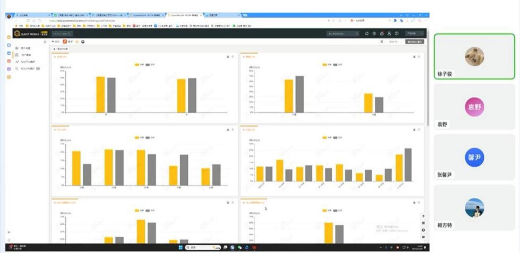The width and height of the screenshot is (520, 253).
Task: Click the question-mark help icon in the header
Action: click(396, 34)
